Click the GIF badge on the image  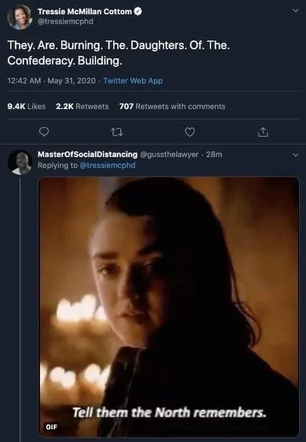[51, 427]
